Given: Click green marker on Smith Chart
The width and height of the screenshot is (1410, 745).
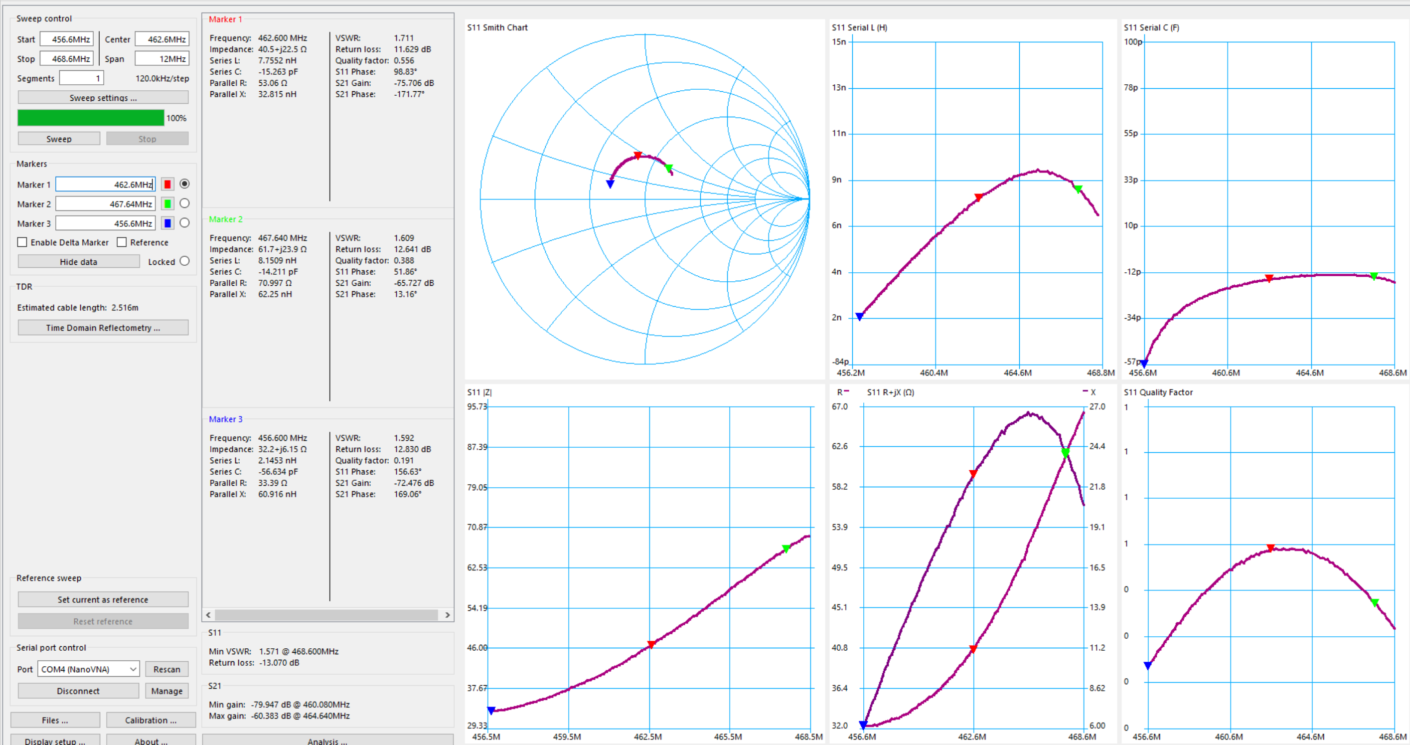Looking at the screenshot, I should pos(669,168).
